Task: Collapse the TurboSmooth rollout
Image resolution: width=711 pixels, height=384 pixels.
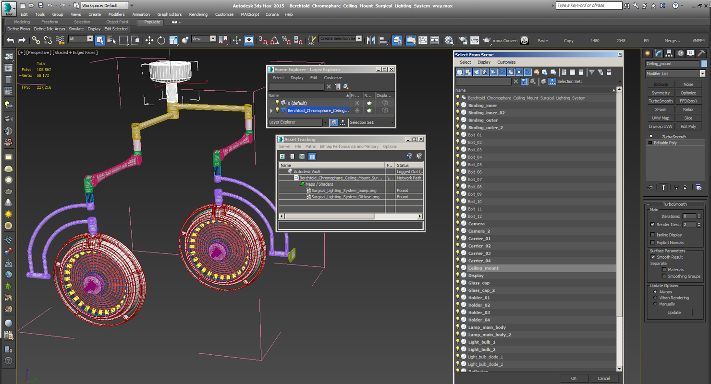Action: click(648, 204)
